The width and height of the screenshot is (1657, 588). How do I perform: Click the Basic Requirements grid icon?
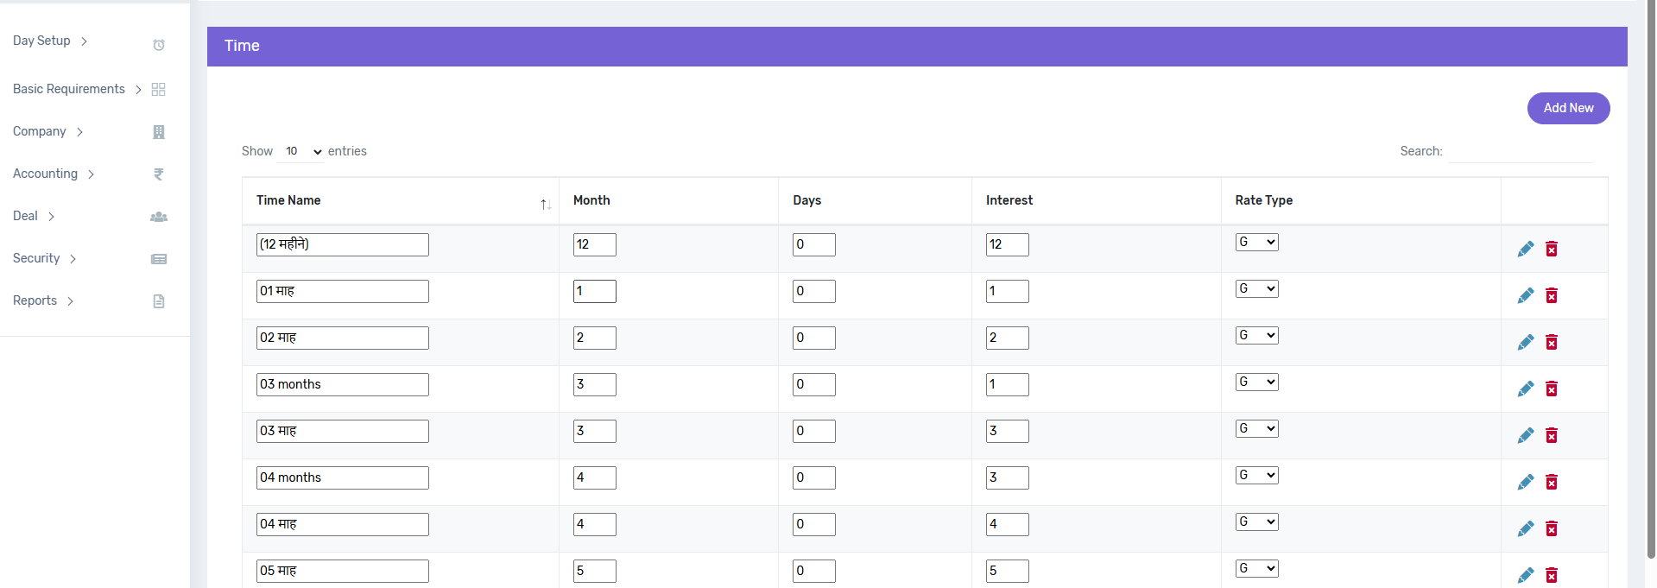159,90
